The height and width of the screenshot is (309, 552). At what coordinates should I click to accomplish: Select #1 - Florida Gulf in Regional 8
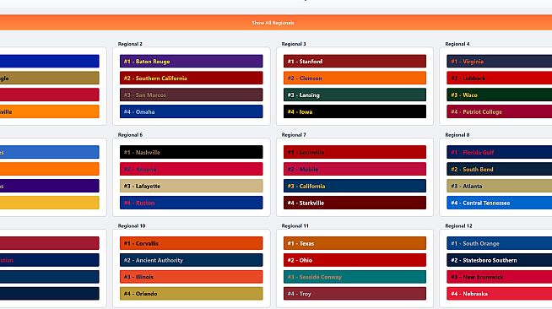499,152
